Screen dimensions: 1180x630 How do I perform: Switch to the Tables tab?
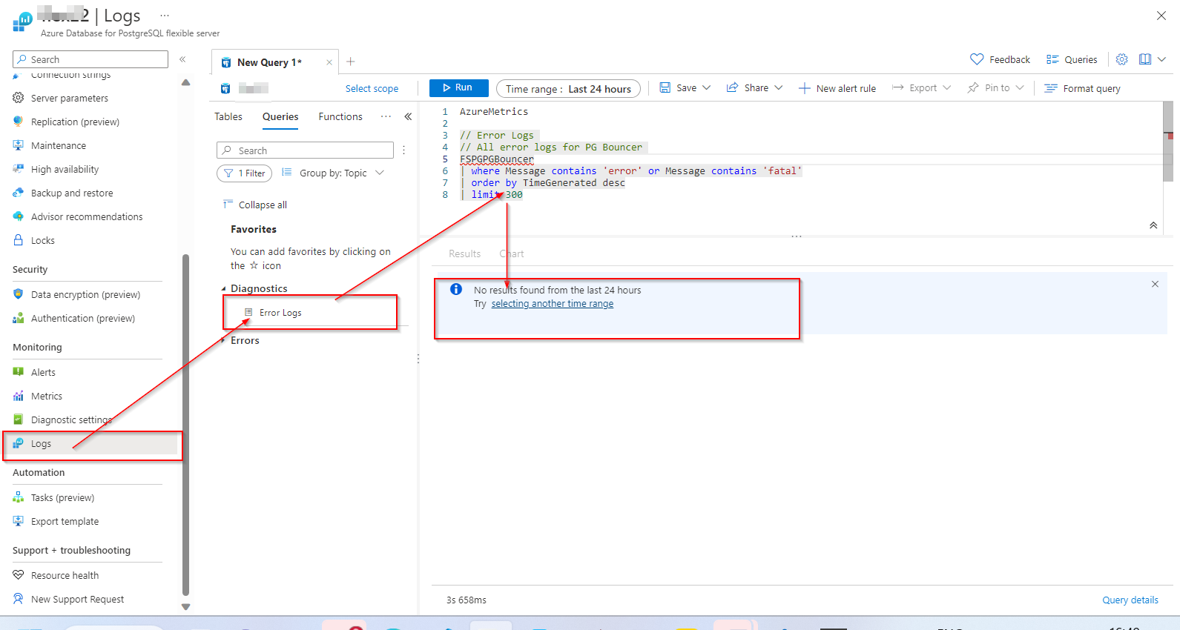coord(228,116)
